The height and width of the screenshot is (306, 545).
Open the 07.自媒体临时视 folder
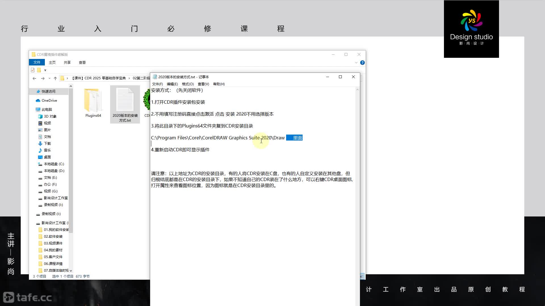pyautogui.click(x=56, y=271)
